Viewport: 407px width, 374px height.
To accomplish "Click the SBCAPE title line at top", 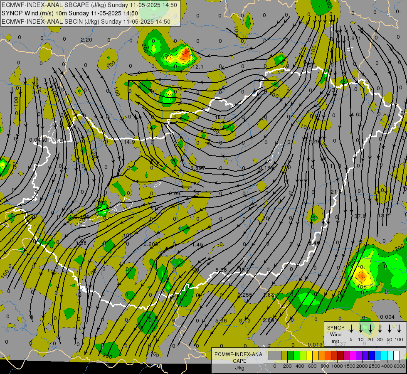I will [89, 5].
